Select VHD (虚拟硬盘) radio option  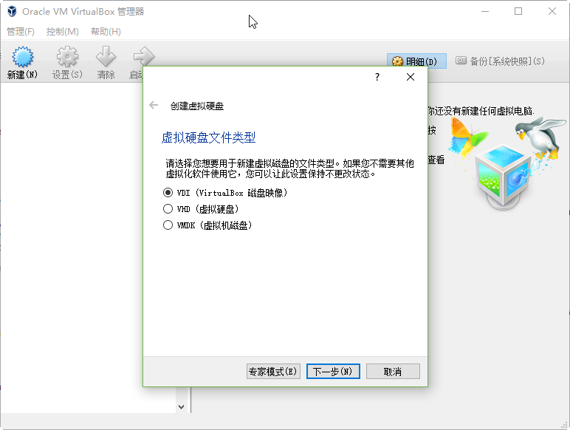[x=201, y=209]
